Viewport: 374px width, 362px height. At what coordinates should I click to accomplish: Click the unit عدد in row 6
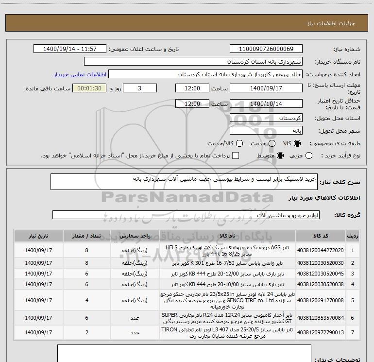click(x=135, y=318)
